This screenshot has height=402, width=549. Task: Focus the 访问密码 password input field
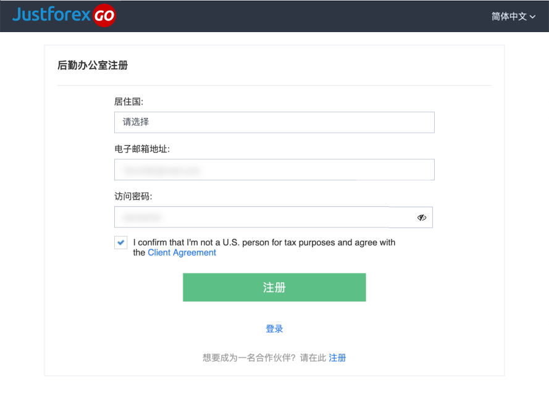tap(274, 217)
